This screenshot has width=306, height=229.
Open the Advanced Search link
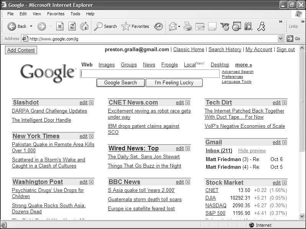pyautogui.click(x=238, y=72)
